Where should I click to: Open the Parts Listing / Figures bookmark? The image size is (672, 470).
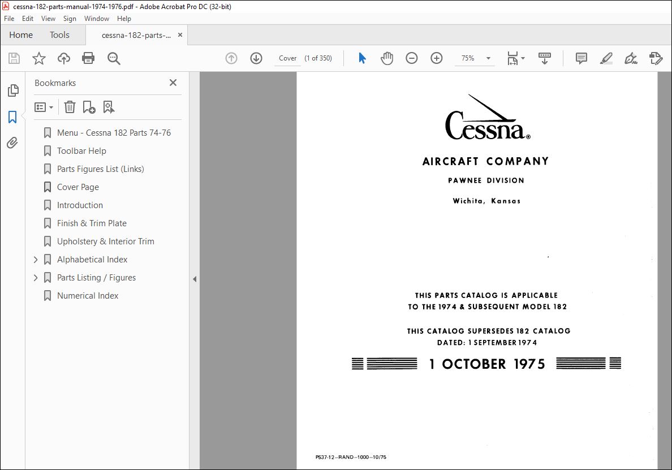point(96,278)
